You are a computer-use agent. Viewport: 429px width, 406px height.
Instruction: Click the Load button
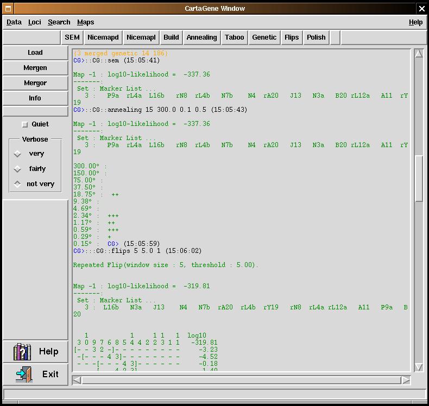point(35,53)
